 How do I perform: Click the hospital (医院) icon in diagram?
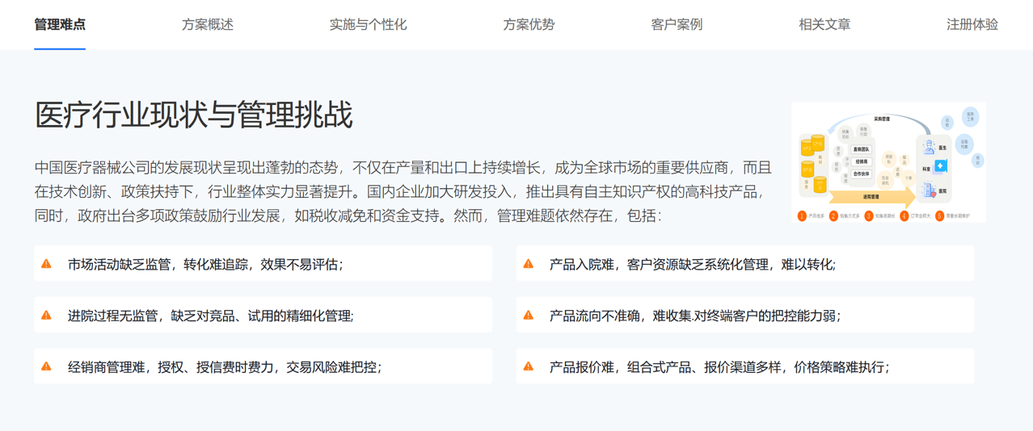click(930, 192)
